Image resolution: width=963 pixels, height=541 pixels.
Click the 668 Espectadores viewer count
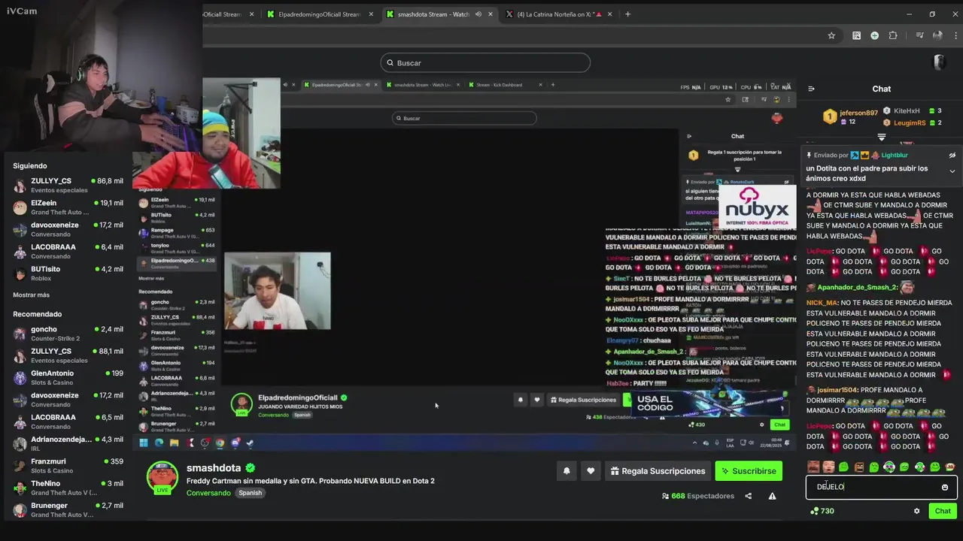pyautogui.click(x=697, y=496)
